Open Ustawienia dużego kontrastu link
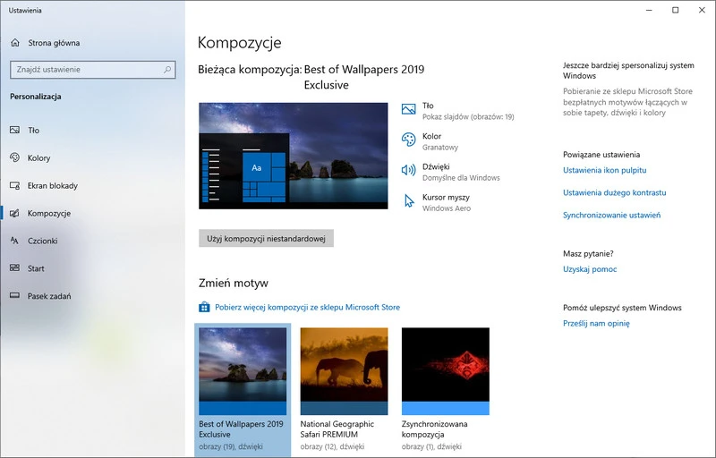Viewport: 716px width, 458px height. click(x=614, y=192)
